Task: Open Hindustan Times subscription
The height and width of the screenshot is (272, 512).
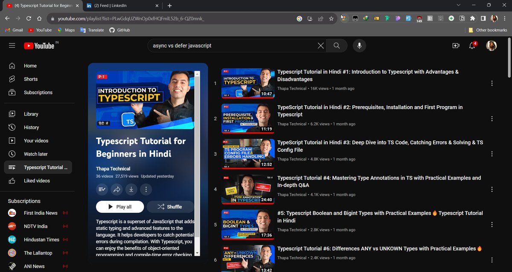Action: (38, 240)
